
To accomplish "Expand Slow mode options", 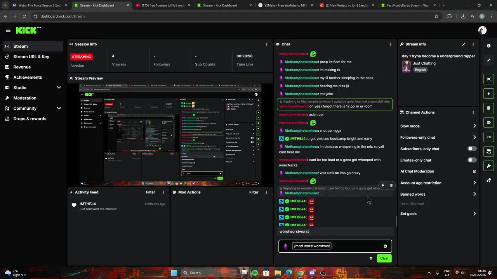I will [x=474, y=126].
